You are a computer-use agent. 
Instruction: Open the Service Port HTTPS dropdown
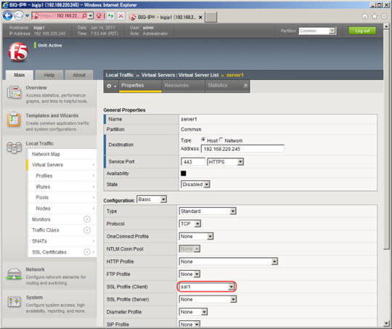(225, 162)
